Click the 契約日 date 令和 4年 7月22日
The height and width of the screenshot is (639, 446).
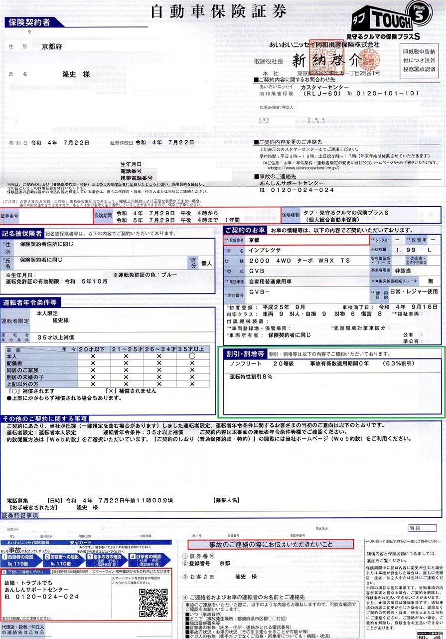pyautogui.click(x=60, y=143)
